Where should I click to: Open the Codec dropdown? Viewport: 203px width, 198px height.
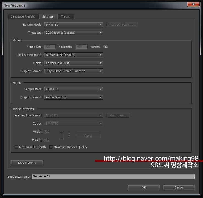click(74, 124)
